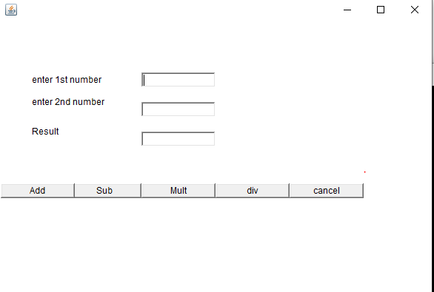Click into the second number text field

coord(178,109)
